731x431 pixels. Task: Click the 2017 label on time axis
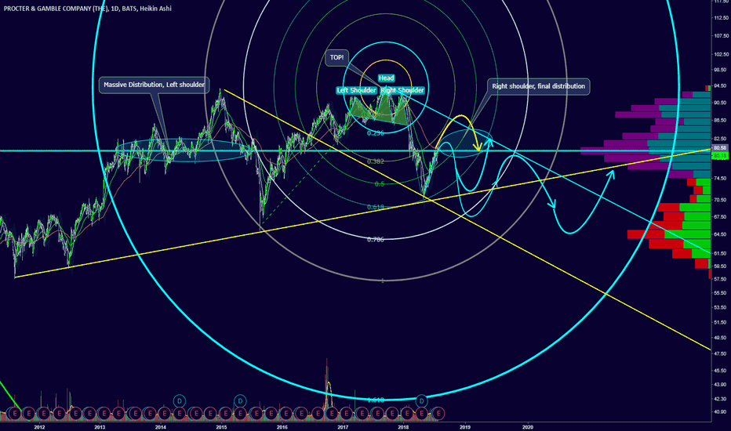coord(343,426)
